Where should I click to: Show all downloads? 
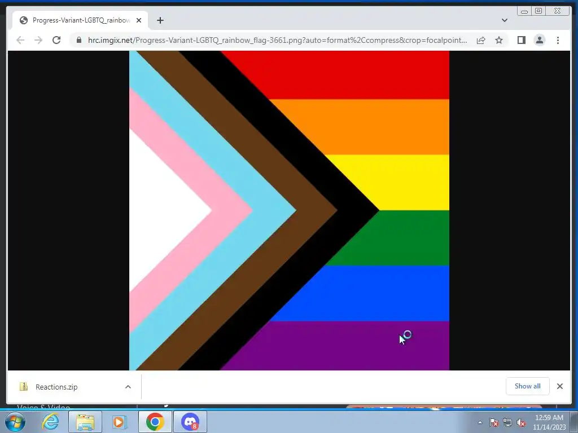click(528, 386)
